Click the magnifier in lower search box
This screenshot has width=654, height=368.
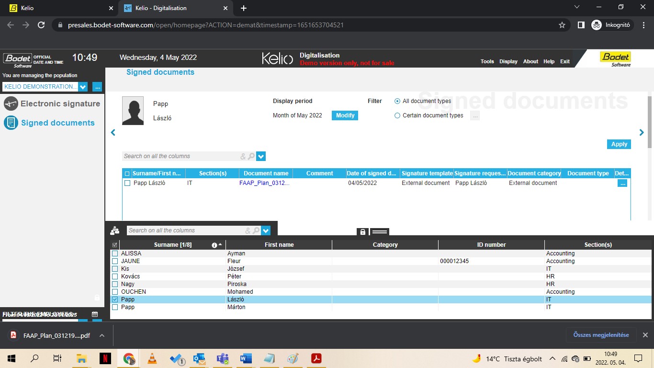[x=256, y=230]
